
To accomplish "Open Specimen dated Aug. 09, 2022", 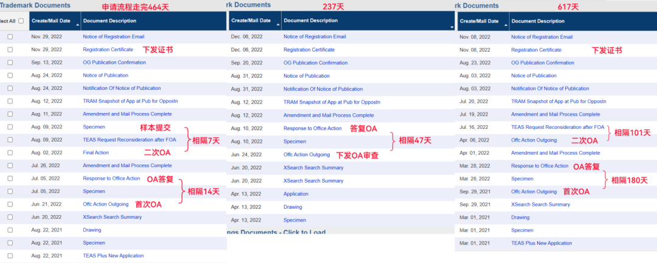I will point(94,127).
